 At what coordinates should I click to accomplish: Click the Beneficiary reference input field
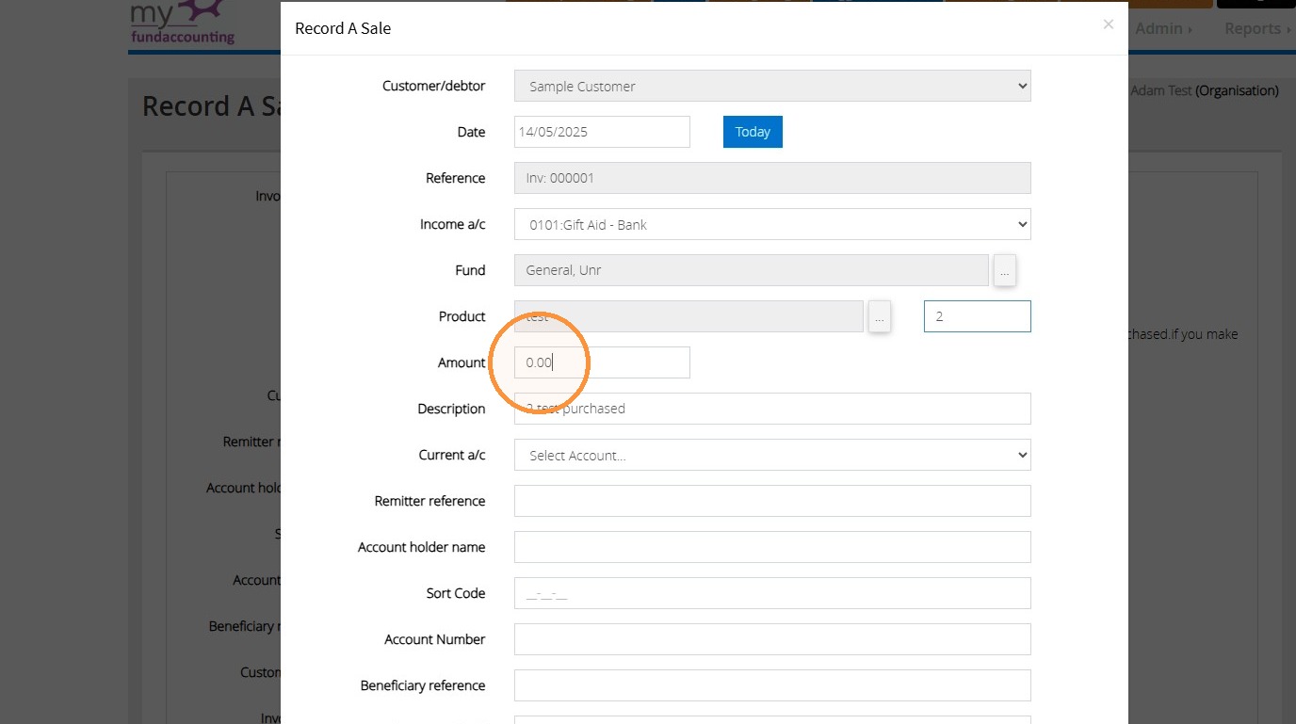pos(772,685)
